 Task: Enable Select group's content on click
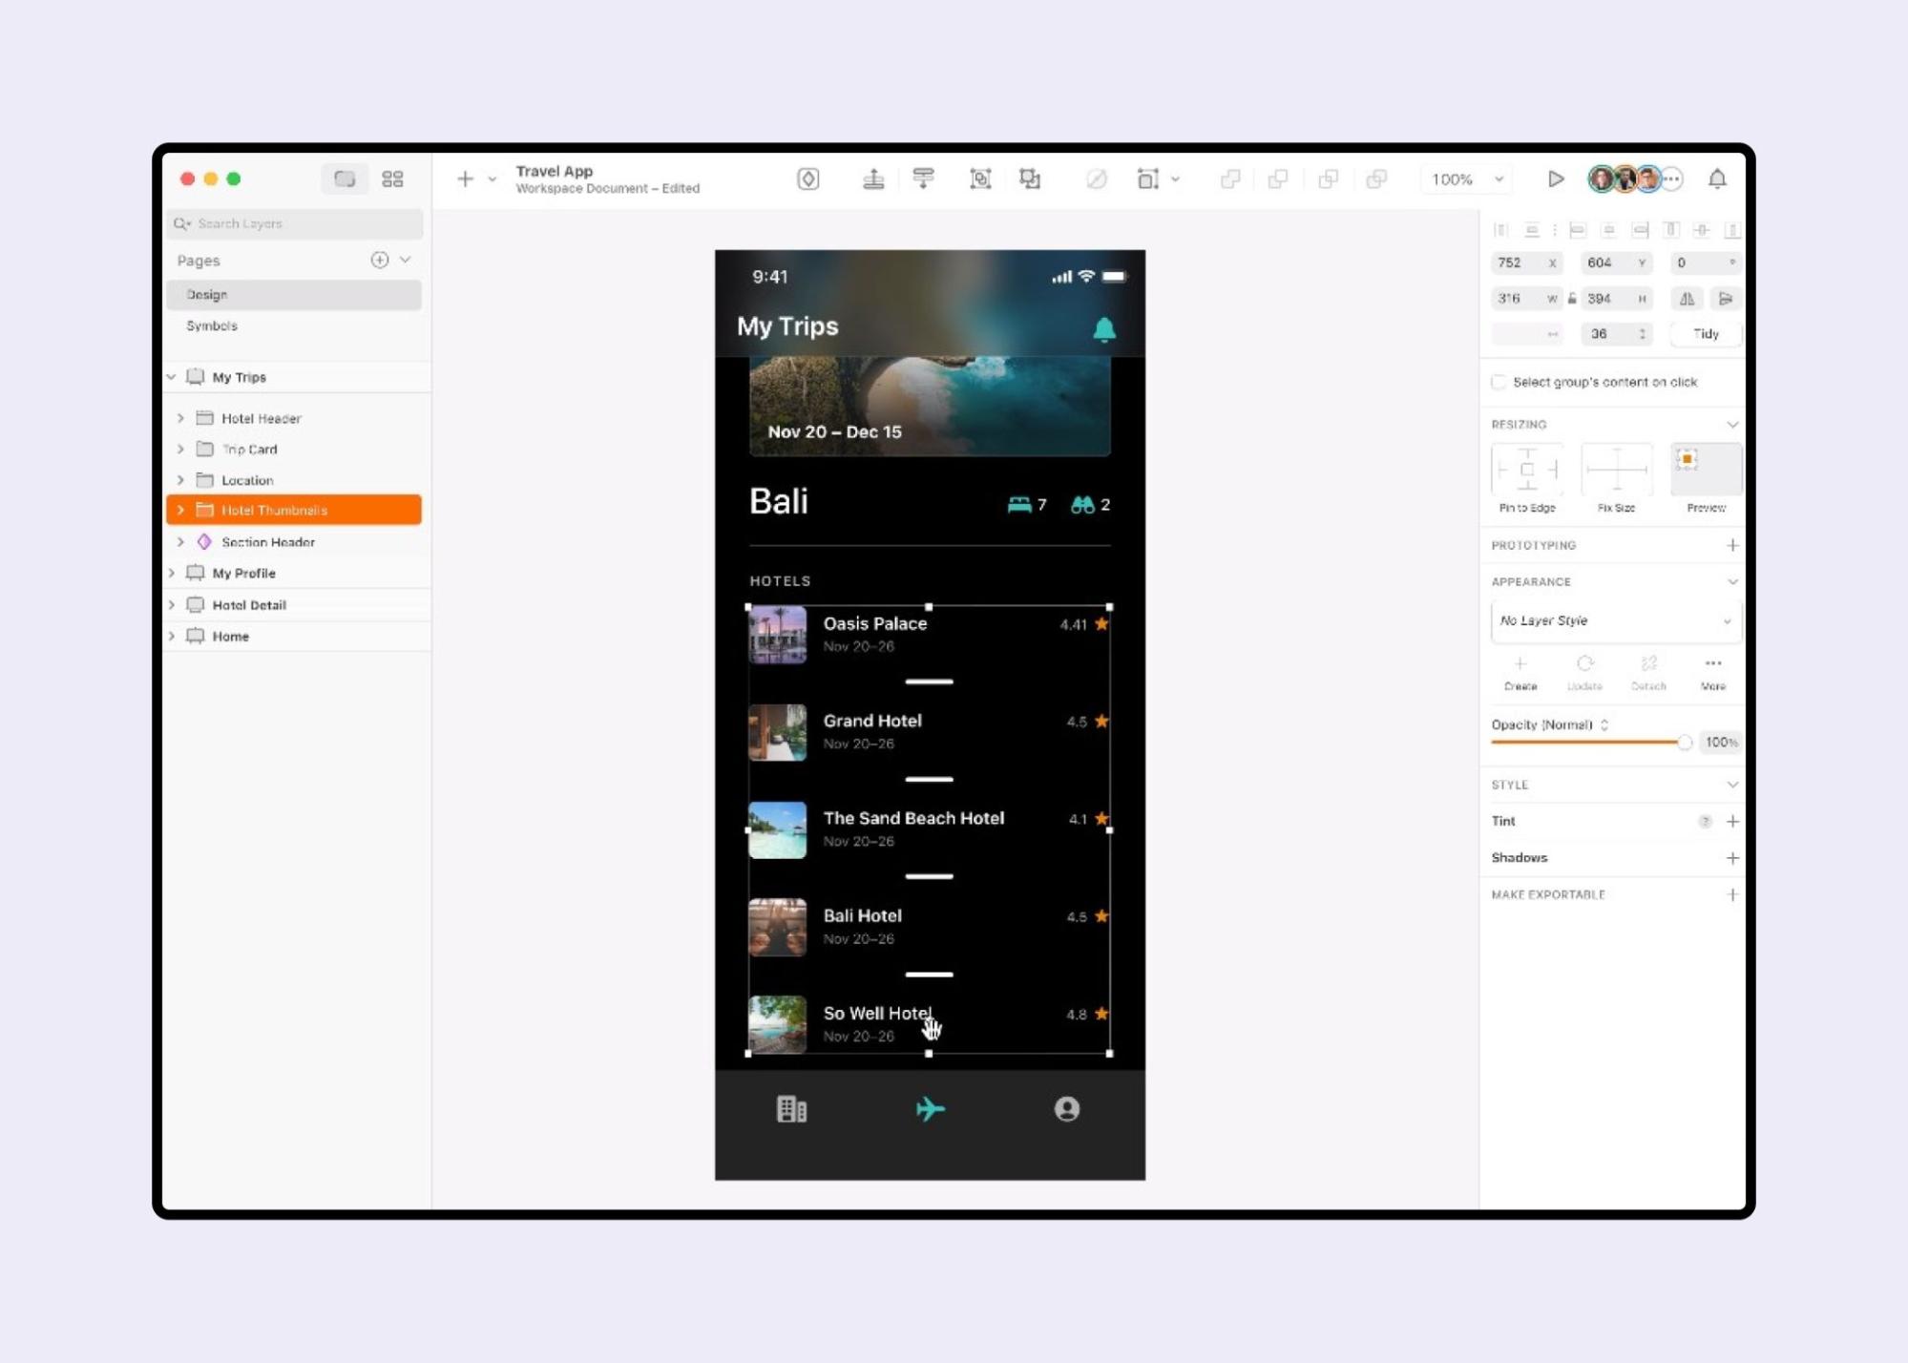pos(1499,383)
